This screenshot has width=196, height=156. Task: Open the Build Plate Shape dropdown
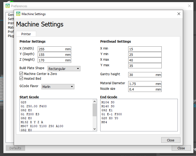click(x=64, y=69)
